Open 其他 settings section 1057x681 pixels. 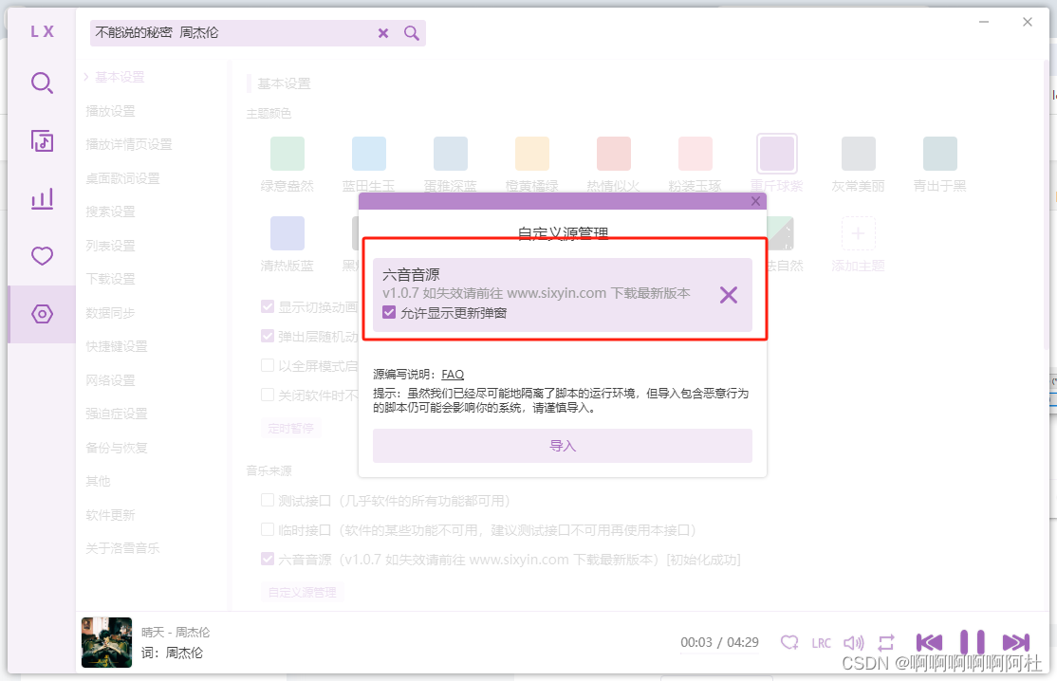[99, 481]
